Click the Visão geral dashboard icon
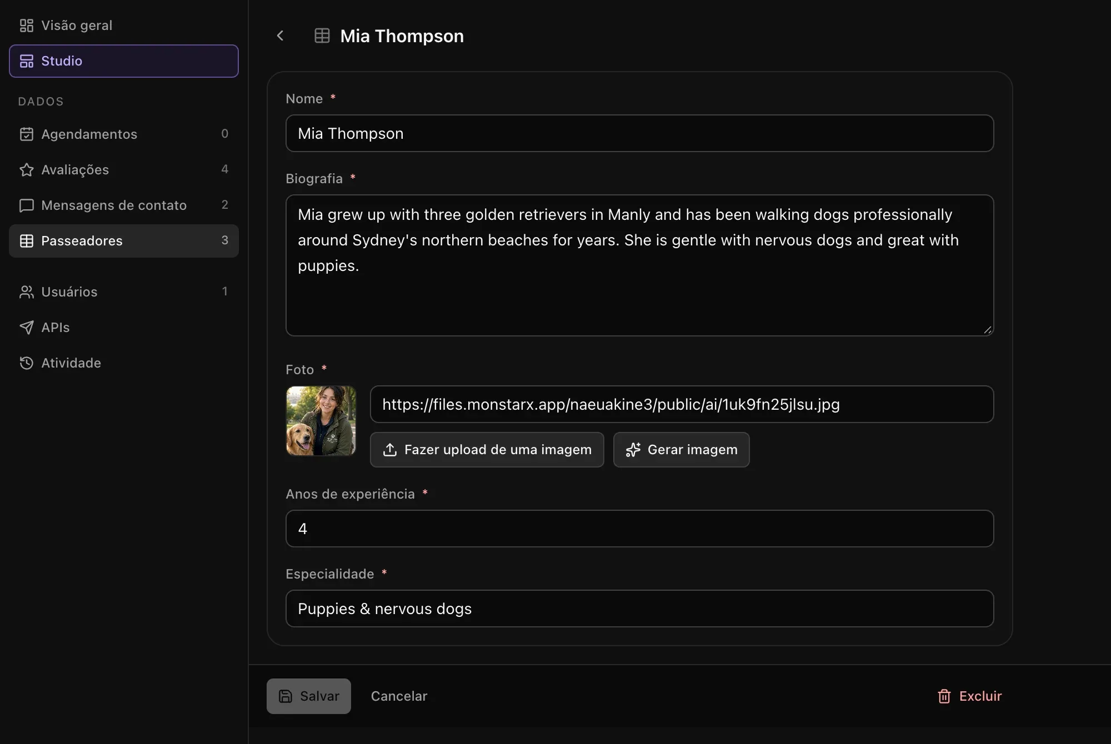1111x744 pixels. 26,26
